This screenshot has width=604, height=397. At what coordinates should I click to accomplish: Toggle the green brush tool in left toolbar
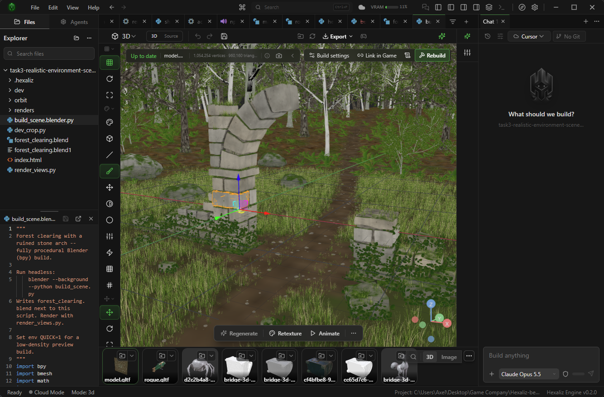pyautogui.click(x=110, y=171)
